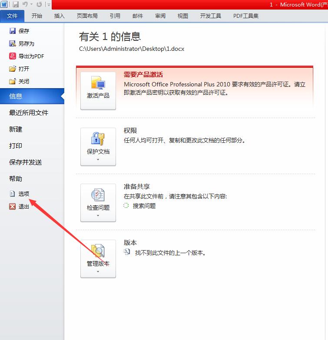Click the 需要产品激活 heading
The width and height of the screenshot is (328, 340).
pos(143,75)
